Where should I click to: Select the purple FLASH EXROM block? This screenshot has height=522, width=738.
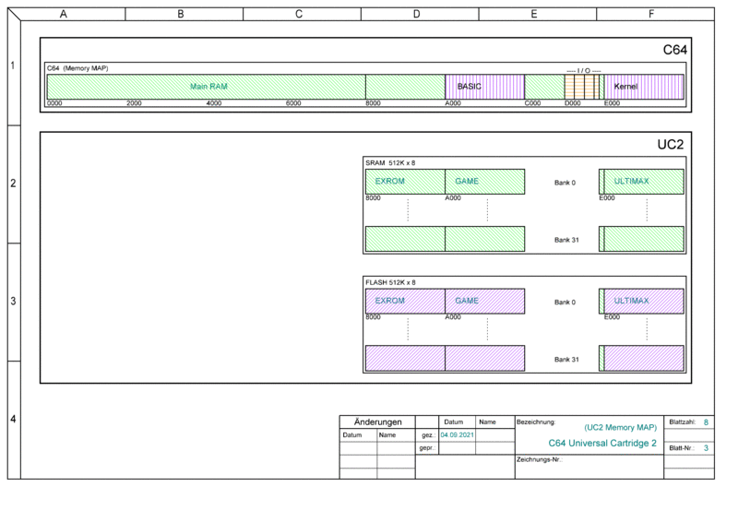click(x=405, y=302)
